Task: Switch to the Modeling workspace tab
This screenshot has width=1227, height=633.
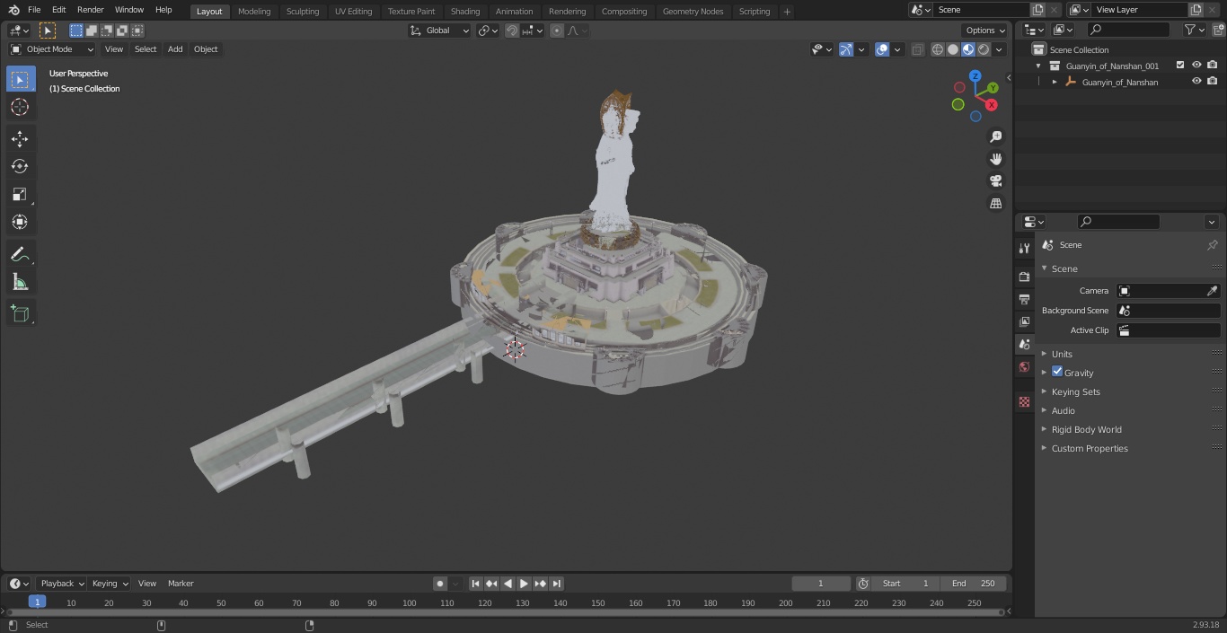Action: (x=254, y=11)
